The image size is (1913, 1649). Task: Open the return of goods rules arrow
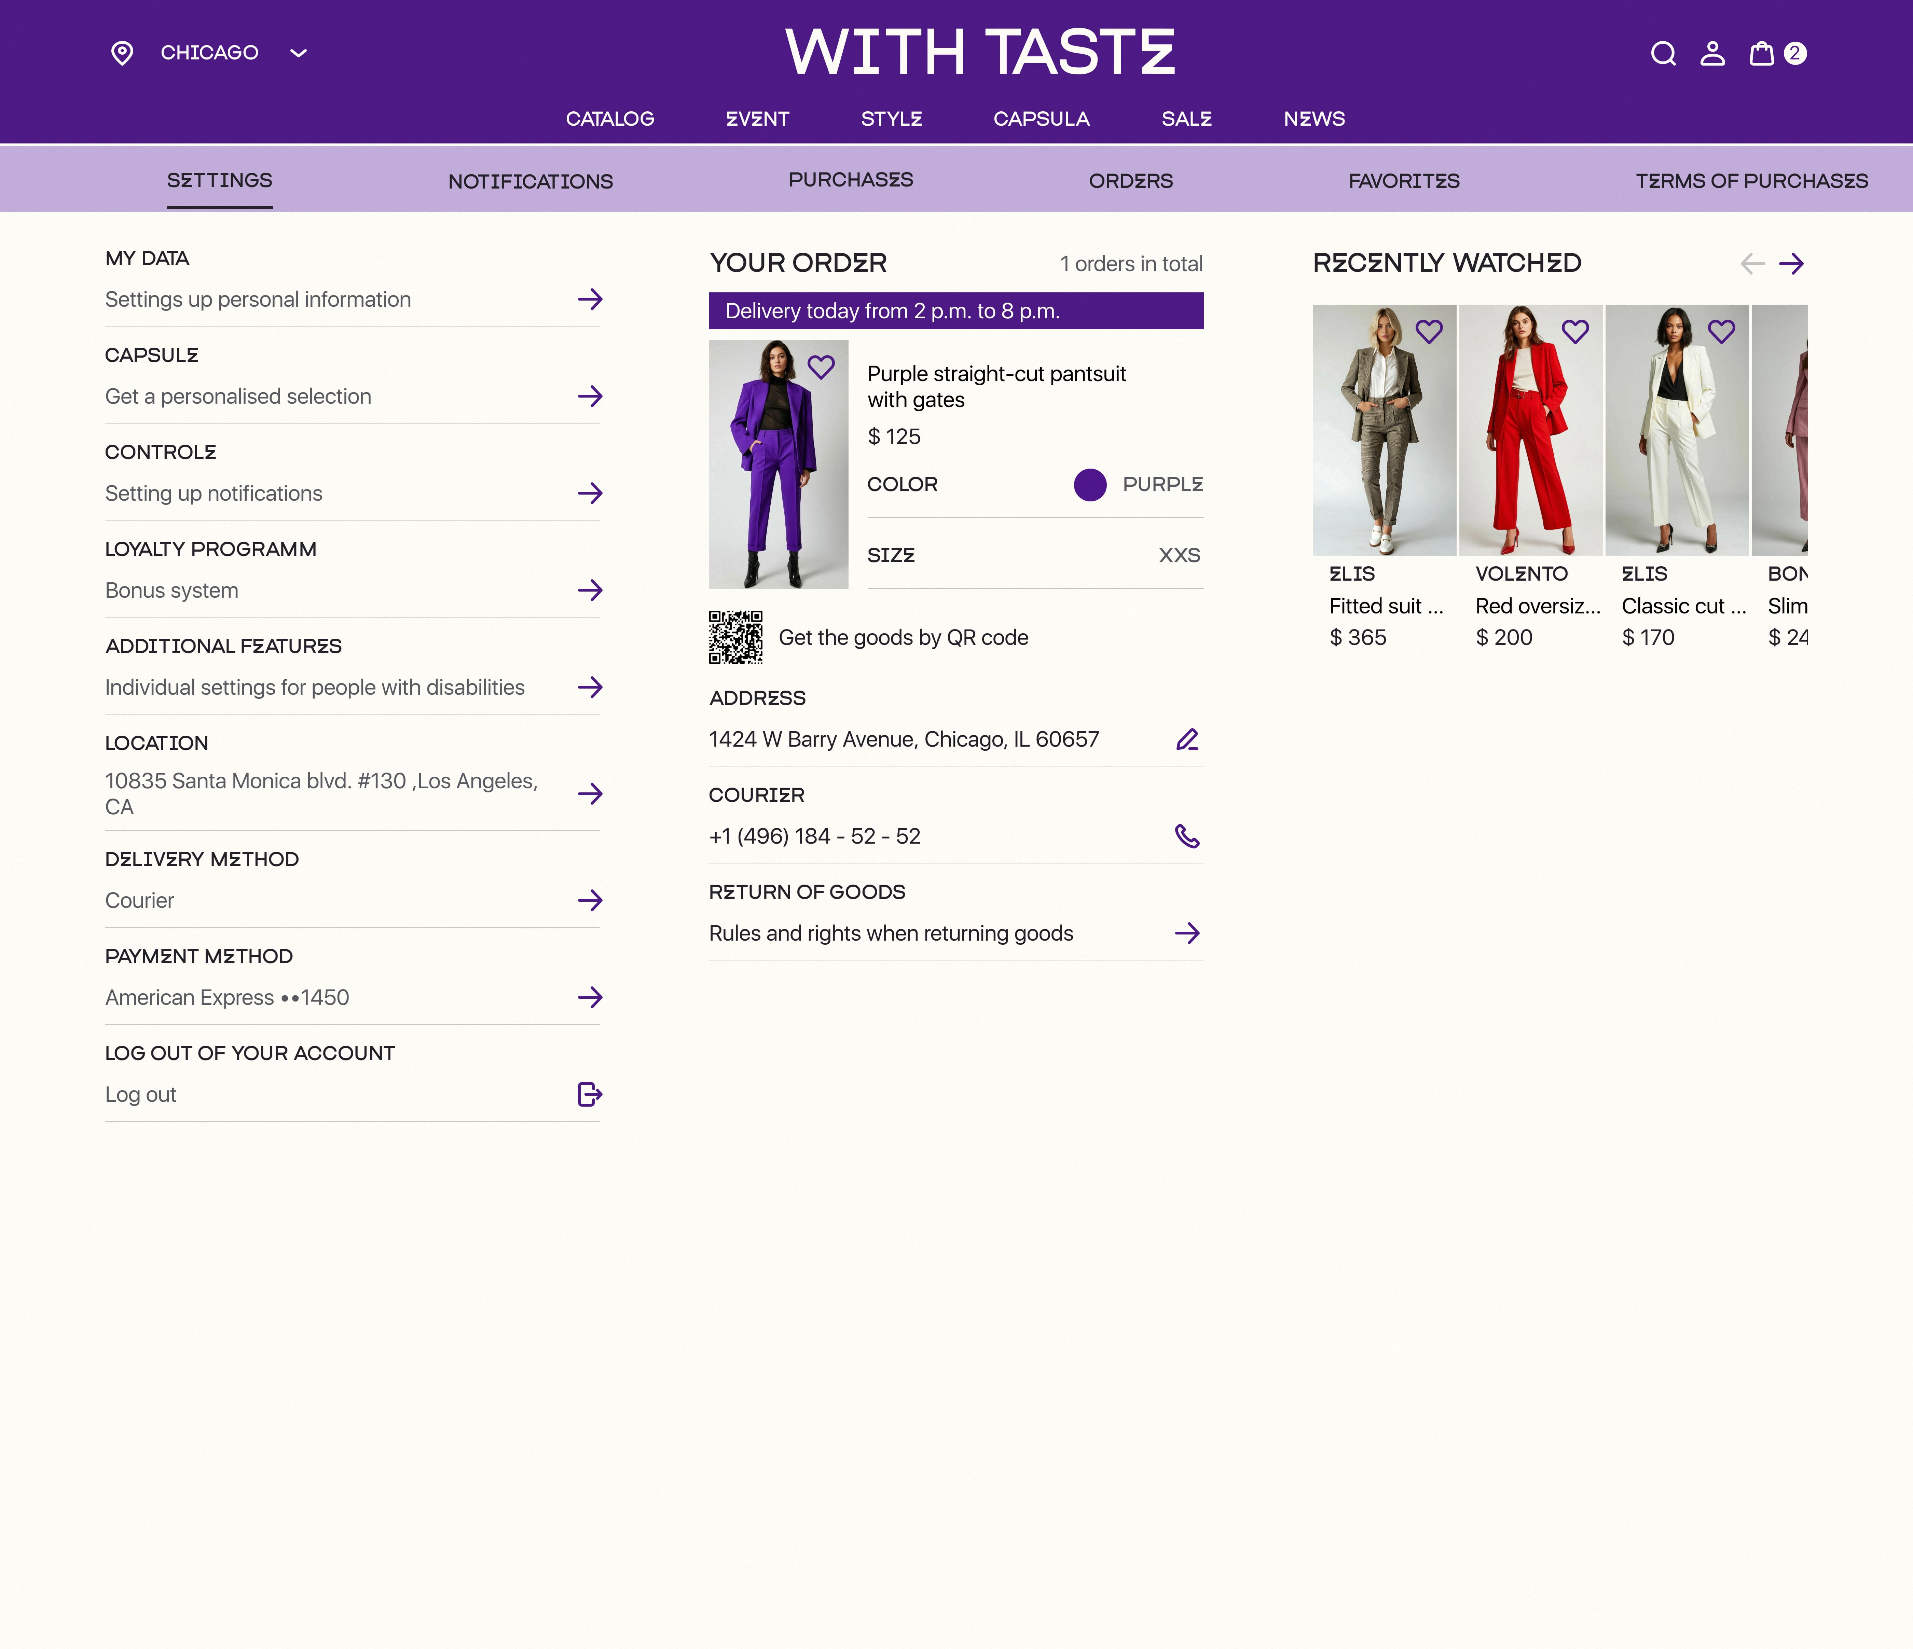[x=1187, y=933]
